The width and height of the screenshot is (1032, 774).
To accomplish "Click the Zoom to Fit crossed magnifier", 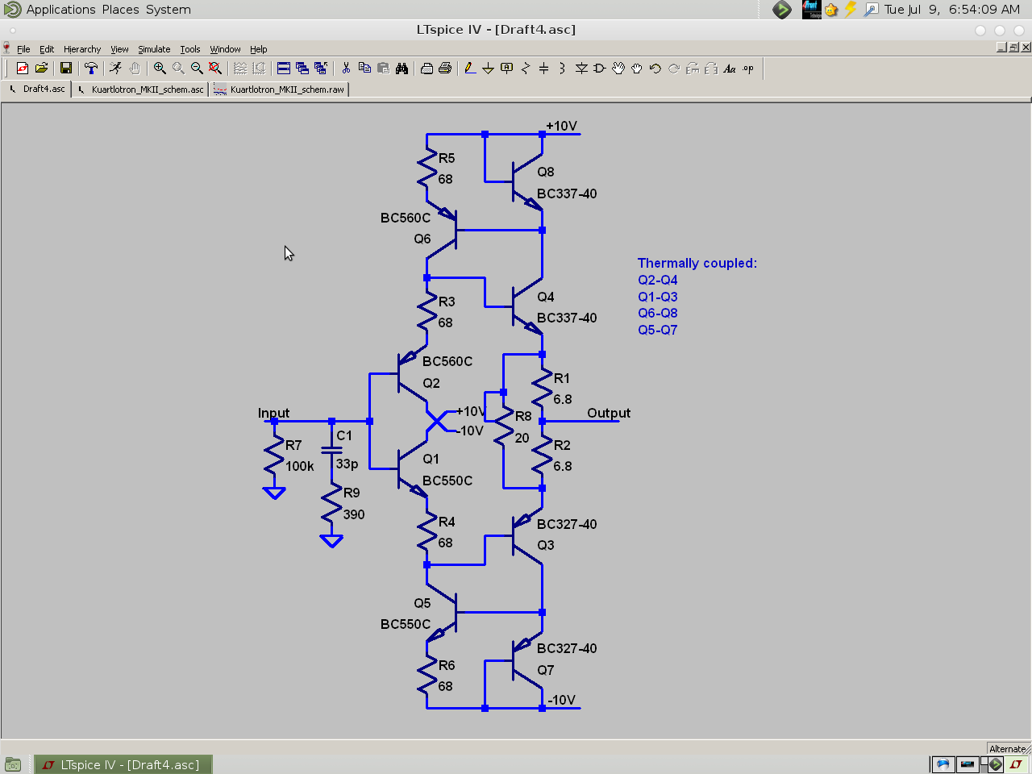I will (215, 69).
